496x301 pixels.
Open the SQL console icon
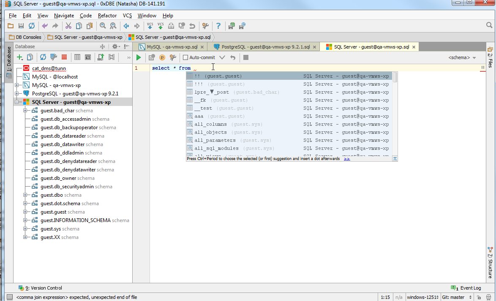click(88, 57)
